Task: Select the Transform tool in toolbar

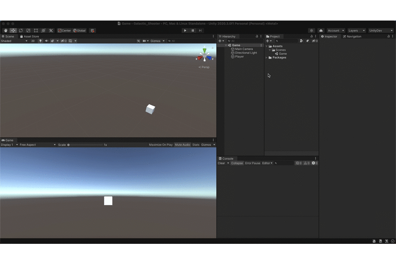Action: pyautogui.click(x=43, y=30)
